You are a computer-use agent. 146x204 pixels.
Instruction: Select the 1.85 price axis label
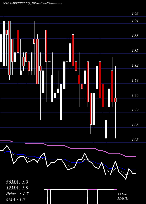click(135, 50)
